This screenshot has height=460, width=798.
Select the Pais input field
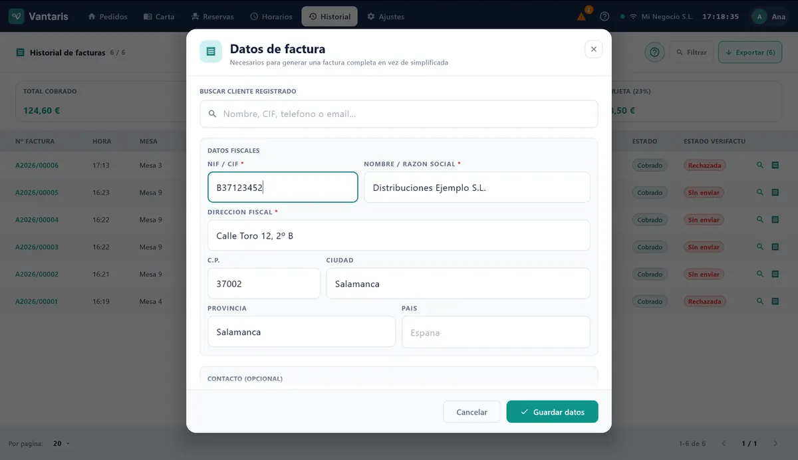[x=495, y=332]
